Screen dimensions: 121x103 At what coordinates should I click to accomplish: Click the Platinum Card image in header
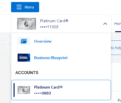(x=27, y=24)
